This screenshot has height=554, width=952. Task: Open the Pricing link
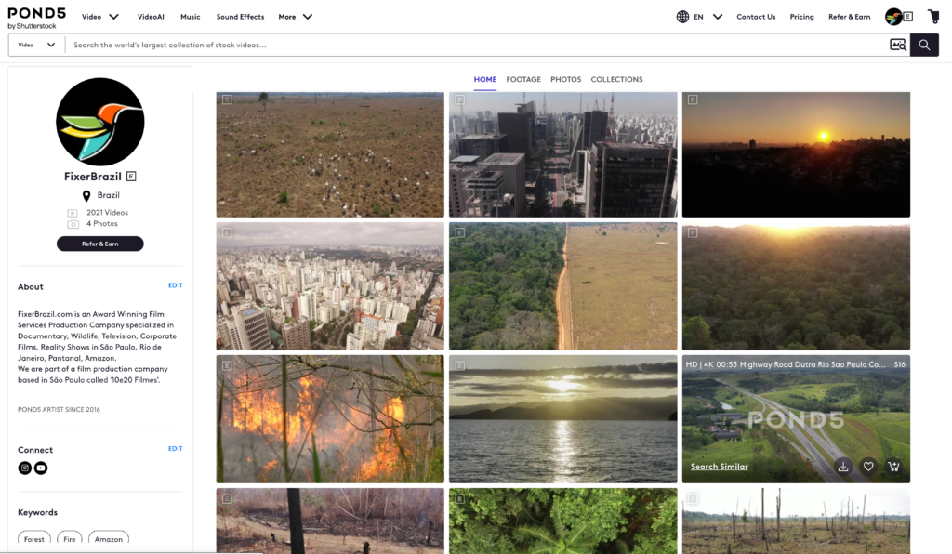(x=801, y=17)
